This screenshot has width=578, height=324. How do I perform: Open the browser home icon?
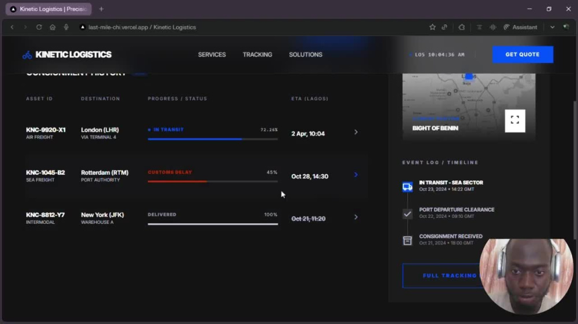click(53, 27)
